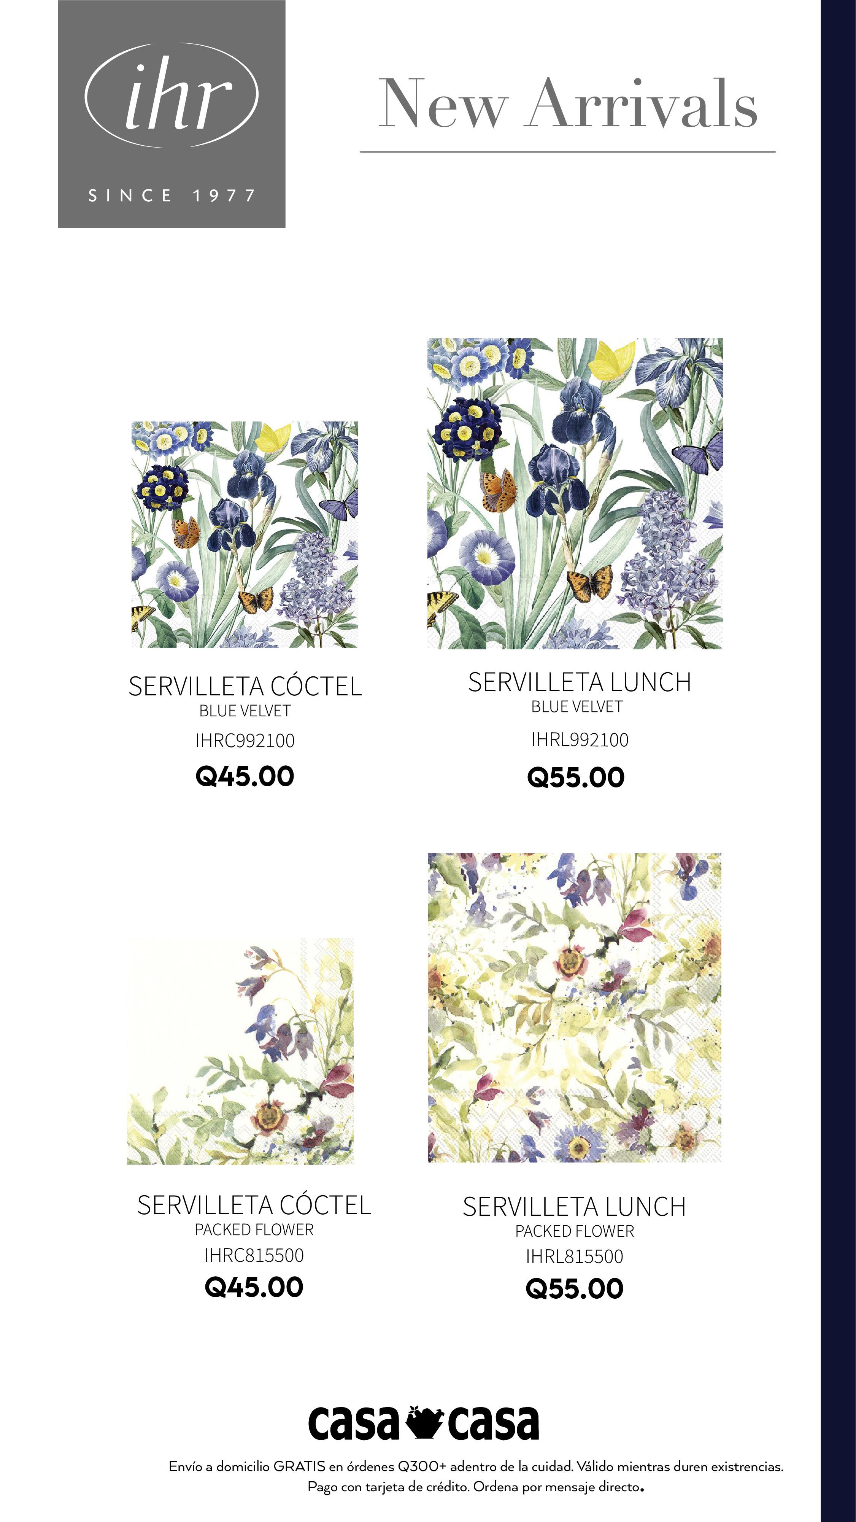The width and height of the screenshot is (856, 1522).
Task: Click the Q45.00 price under Packed Flower cóctel
Action: [x=254, y=1287]
